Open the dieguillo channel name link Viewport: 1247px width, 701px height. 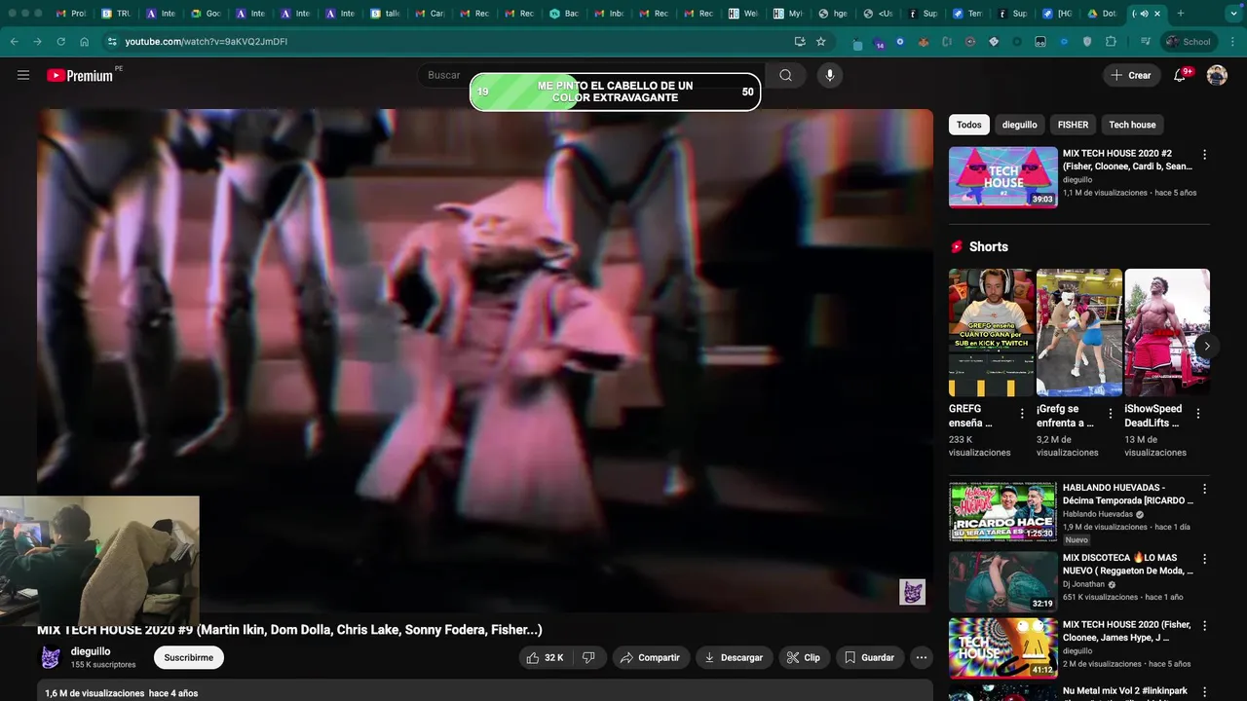(91, 651)
